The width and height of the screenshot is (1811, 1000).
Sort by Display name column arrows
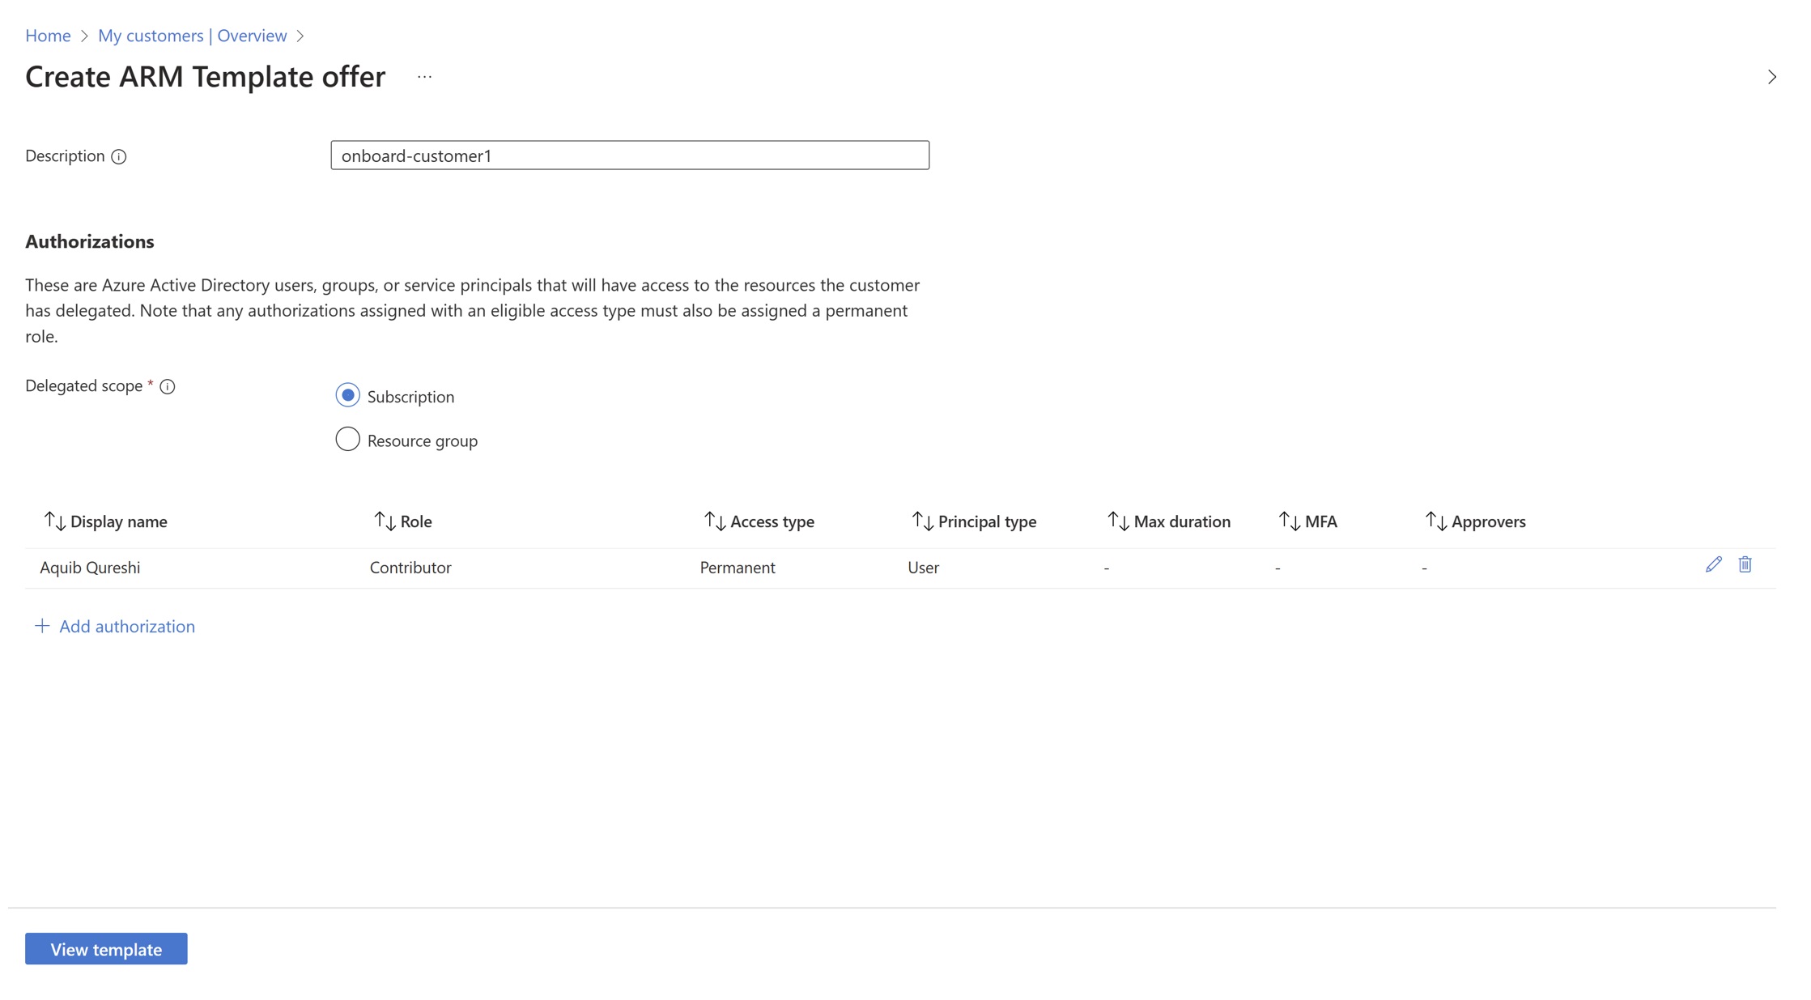pos(55,521)
